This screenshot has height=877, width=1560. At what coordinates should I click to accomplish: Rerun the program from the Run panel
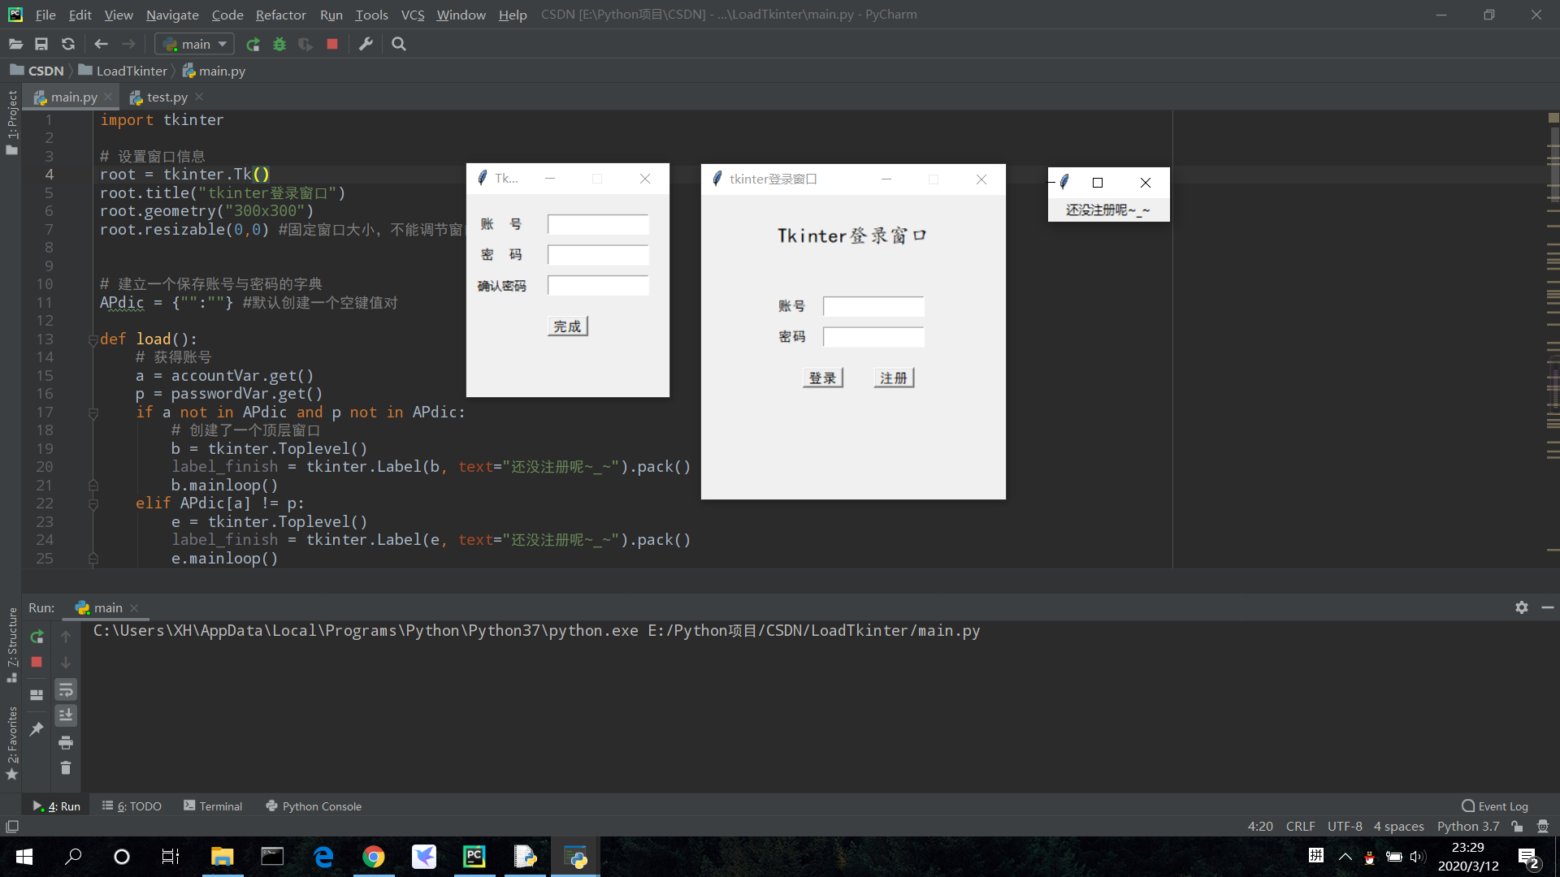tap(36, 637)
